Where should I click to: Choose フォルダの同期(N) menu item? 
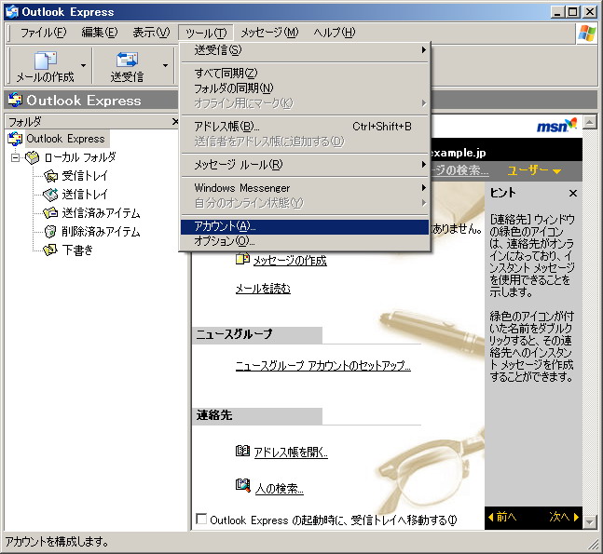(305, 88)
